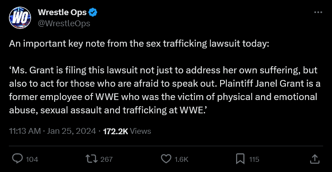Click the quoted paragraph starting 'Ms. Grant'

pyautogui.click(x=165, y=90)
